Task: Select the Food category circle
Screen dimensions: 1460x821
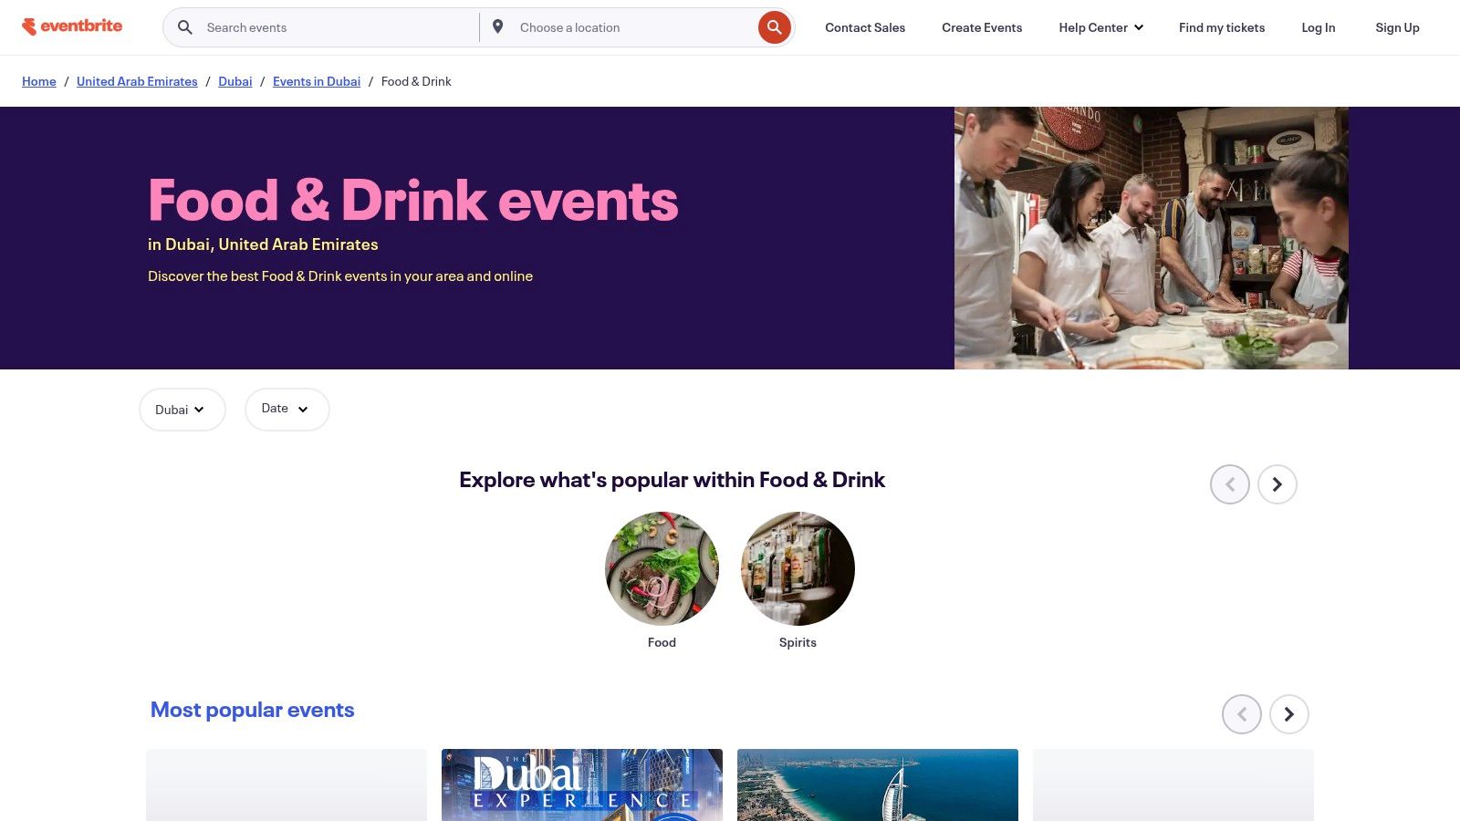Action: (x=662, y=568)
